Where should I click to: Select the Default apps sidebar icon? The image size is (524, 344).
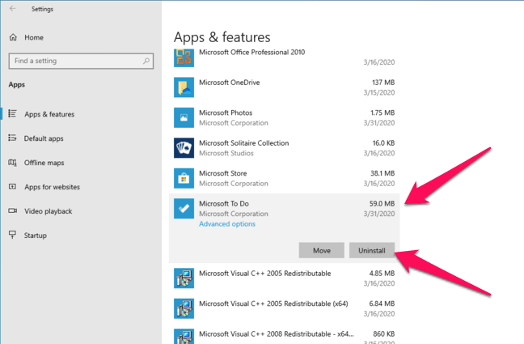[x=12, y=138]
